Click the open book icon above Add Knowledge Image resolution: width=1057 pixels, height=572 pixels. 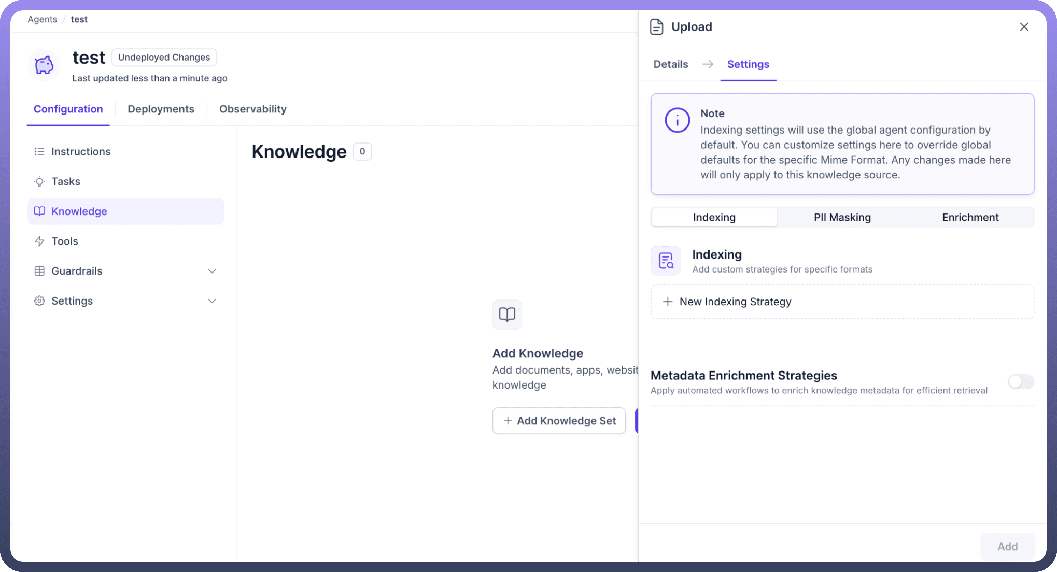(x=507, y=314)
